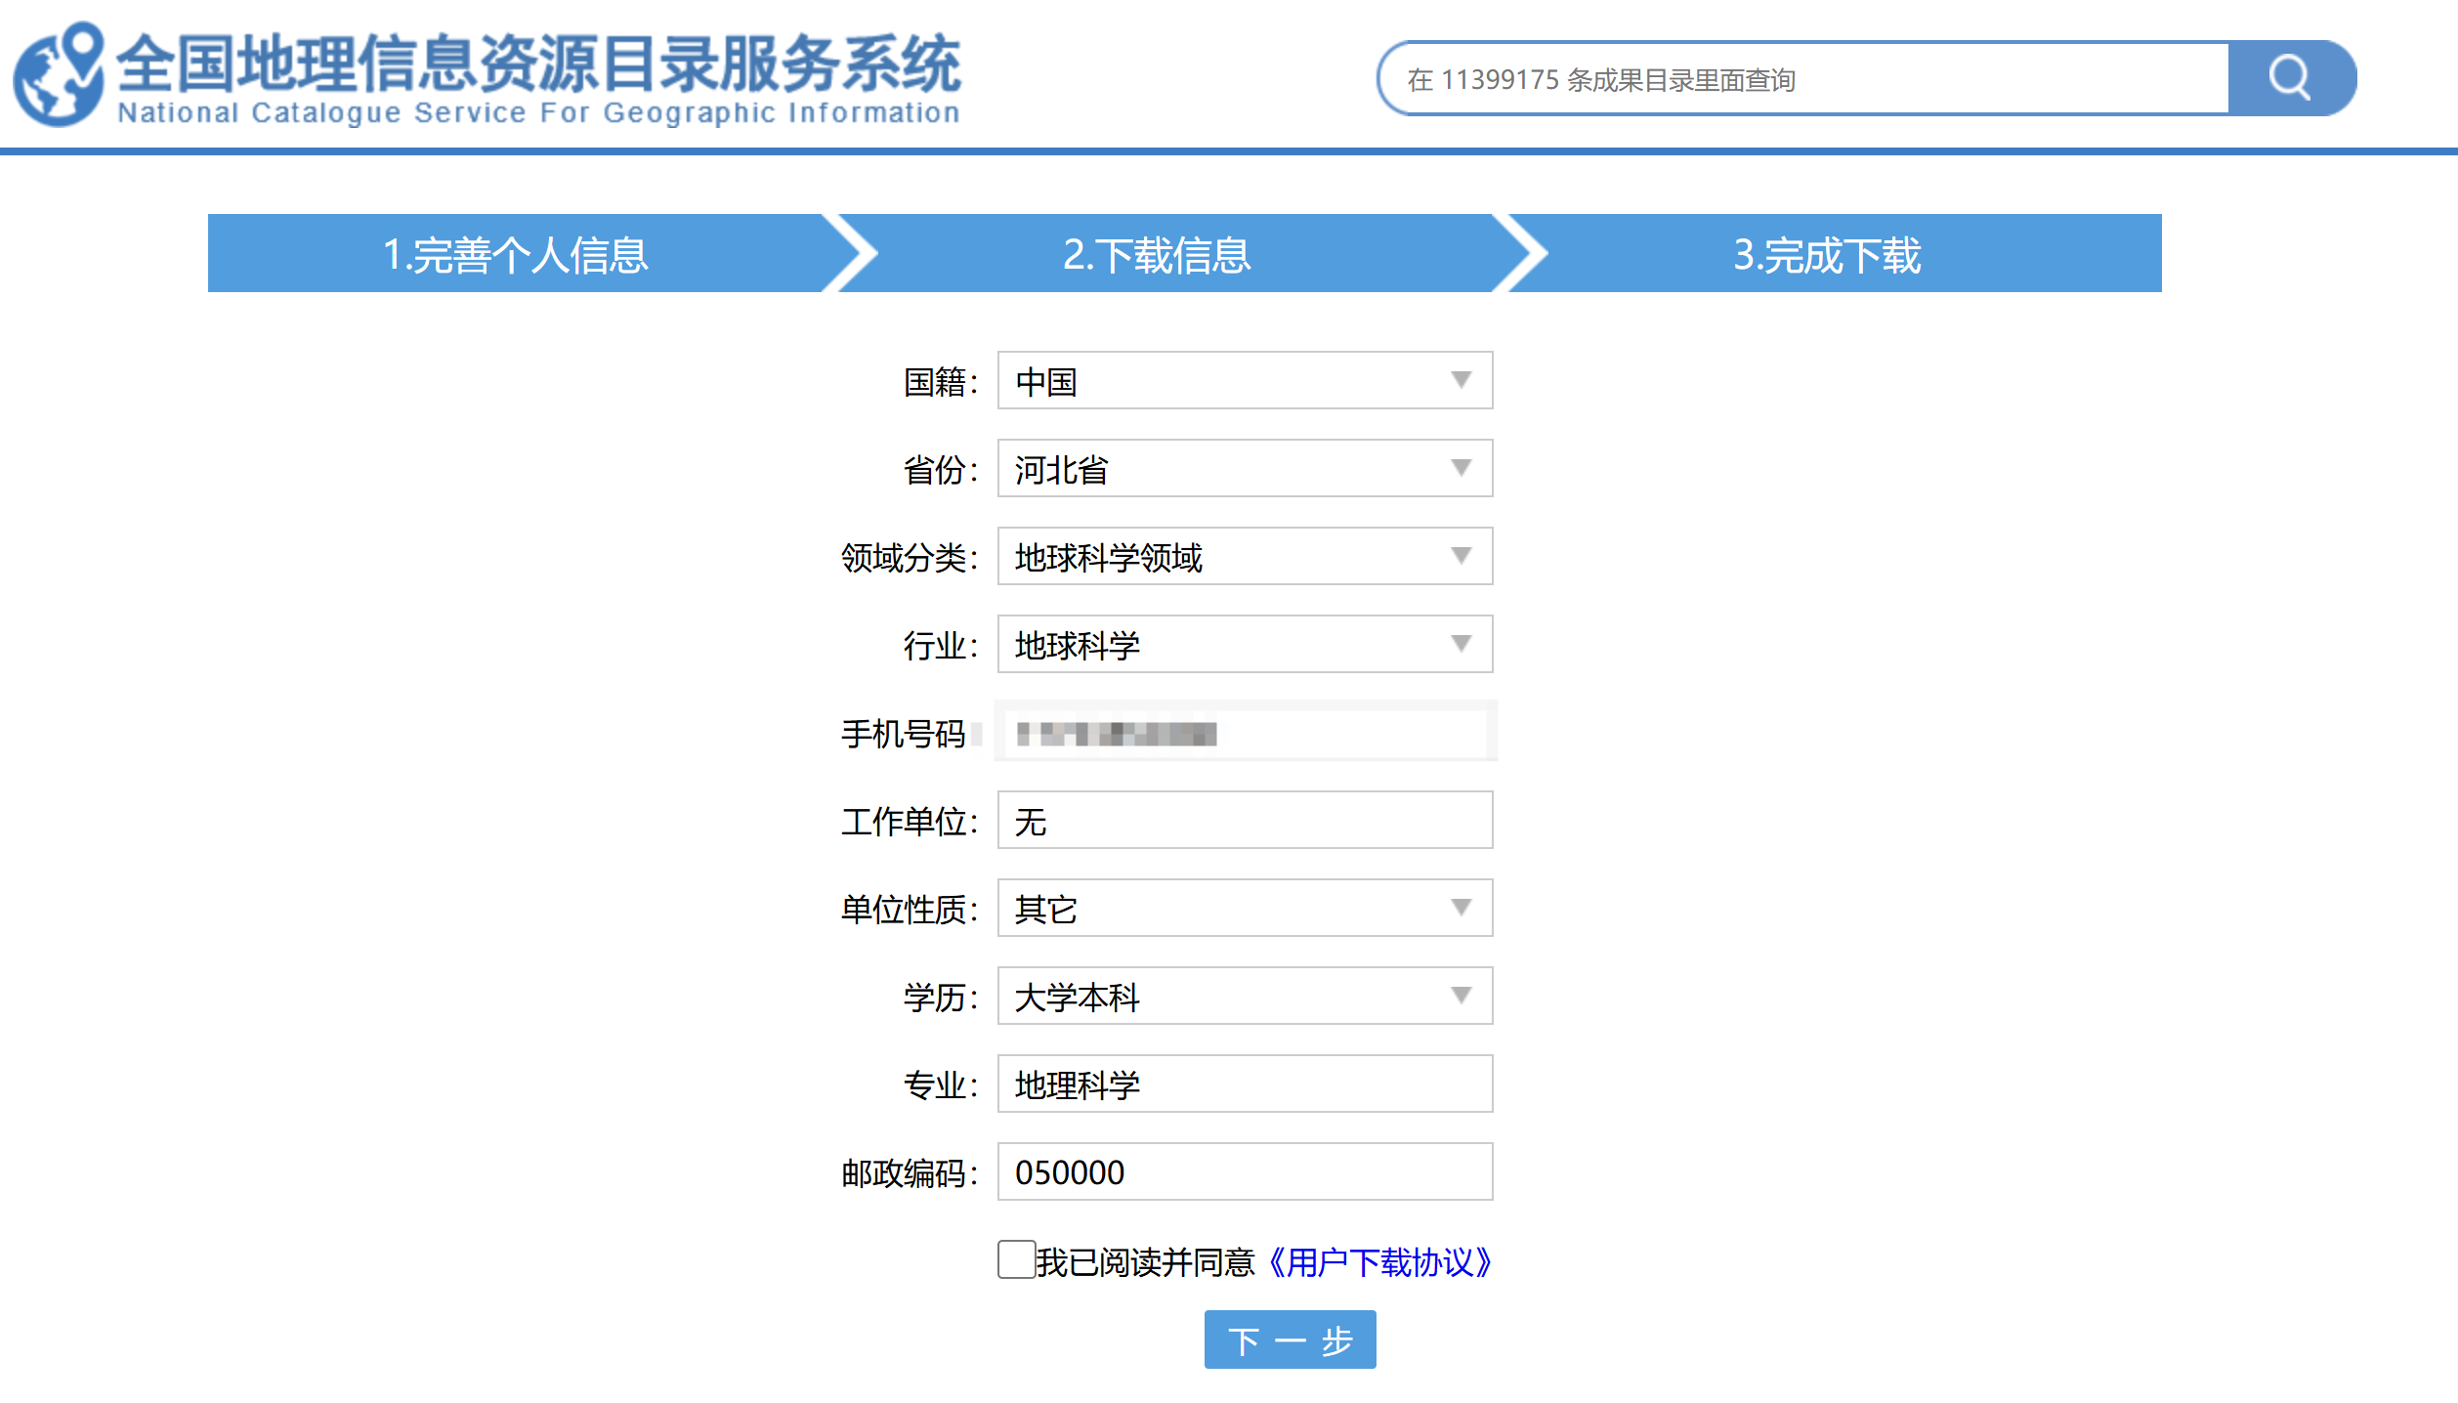This screenshot has width=2458, height=1403.
Task: Click the globe logo icon
Action: (x=59, y=76)
